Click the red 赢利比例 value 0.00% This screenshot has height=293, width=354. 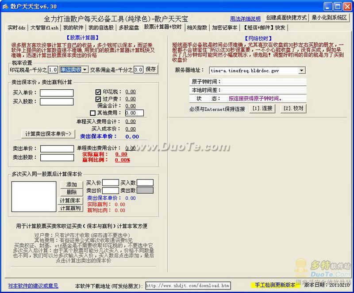(x=123, y=160)
